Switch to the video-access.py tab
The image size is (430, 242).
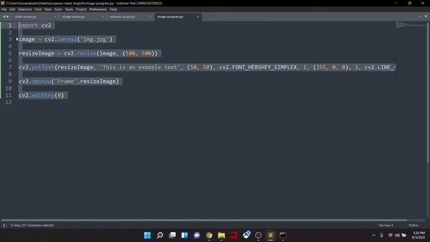click(26, 17)
